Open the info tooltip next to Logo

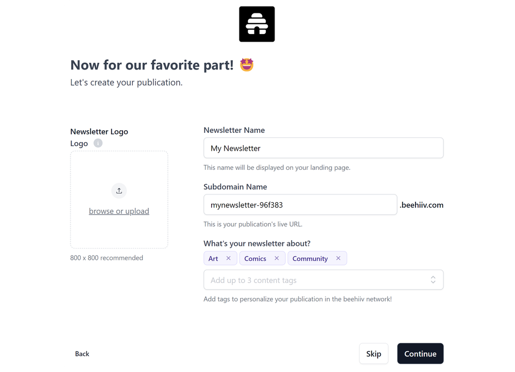tap(98, 143)
